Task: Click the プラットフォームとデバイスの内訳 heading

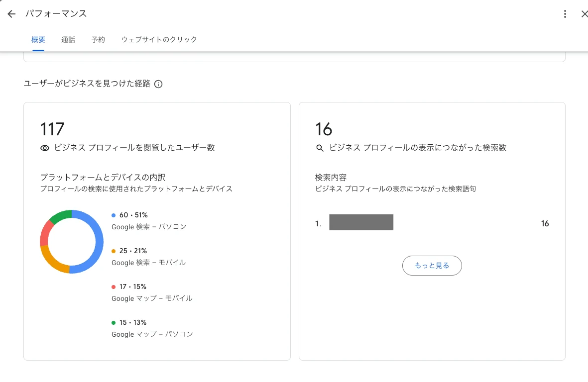Action: pyautogui.click(x=103, y=177)
